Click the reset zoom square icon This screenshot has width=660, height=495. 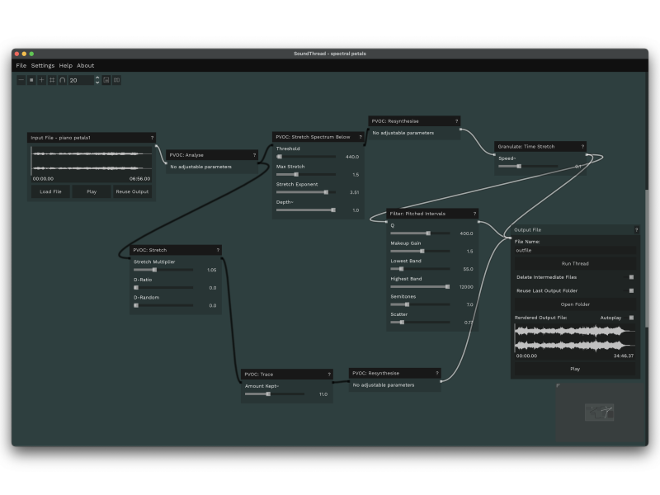(31, 80)
